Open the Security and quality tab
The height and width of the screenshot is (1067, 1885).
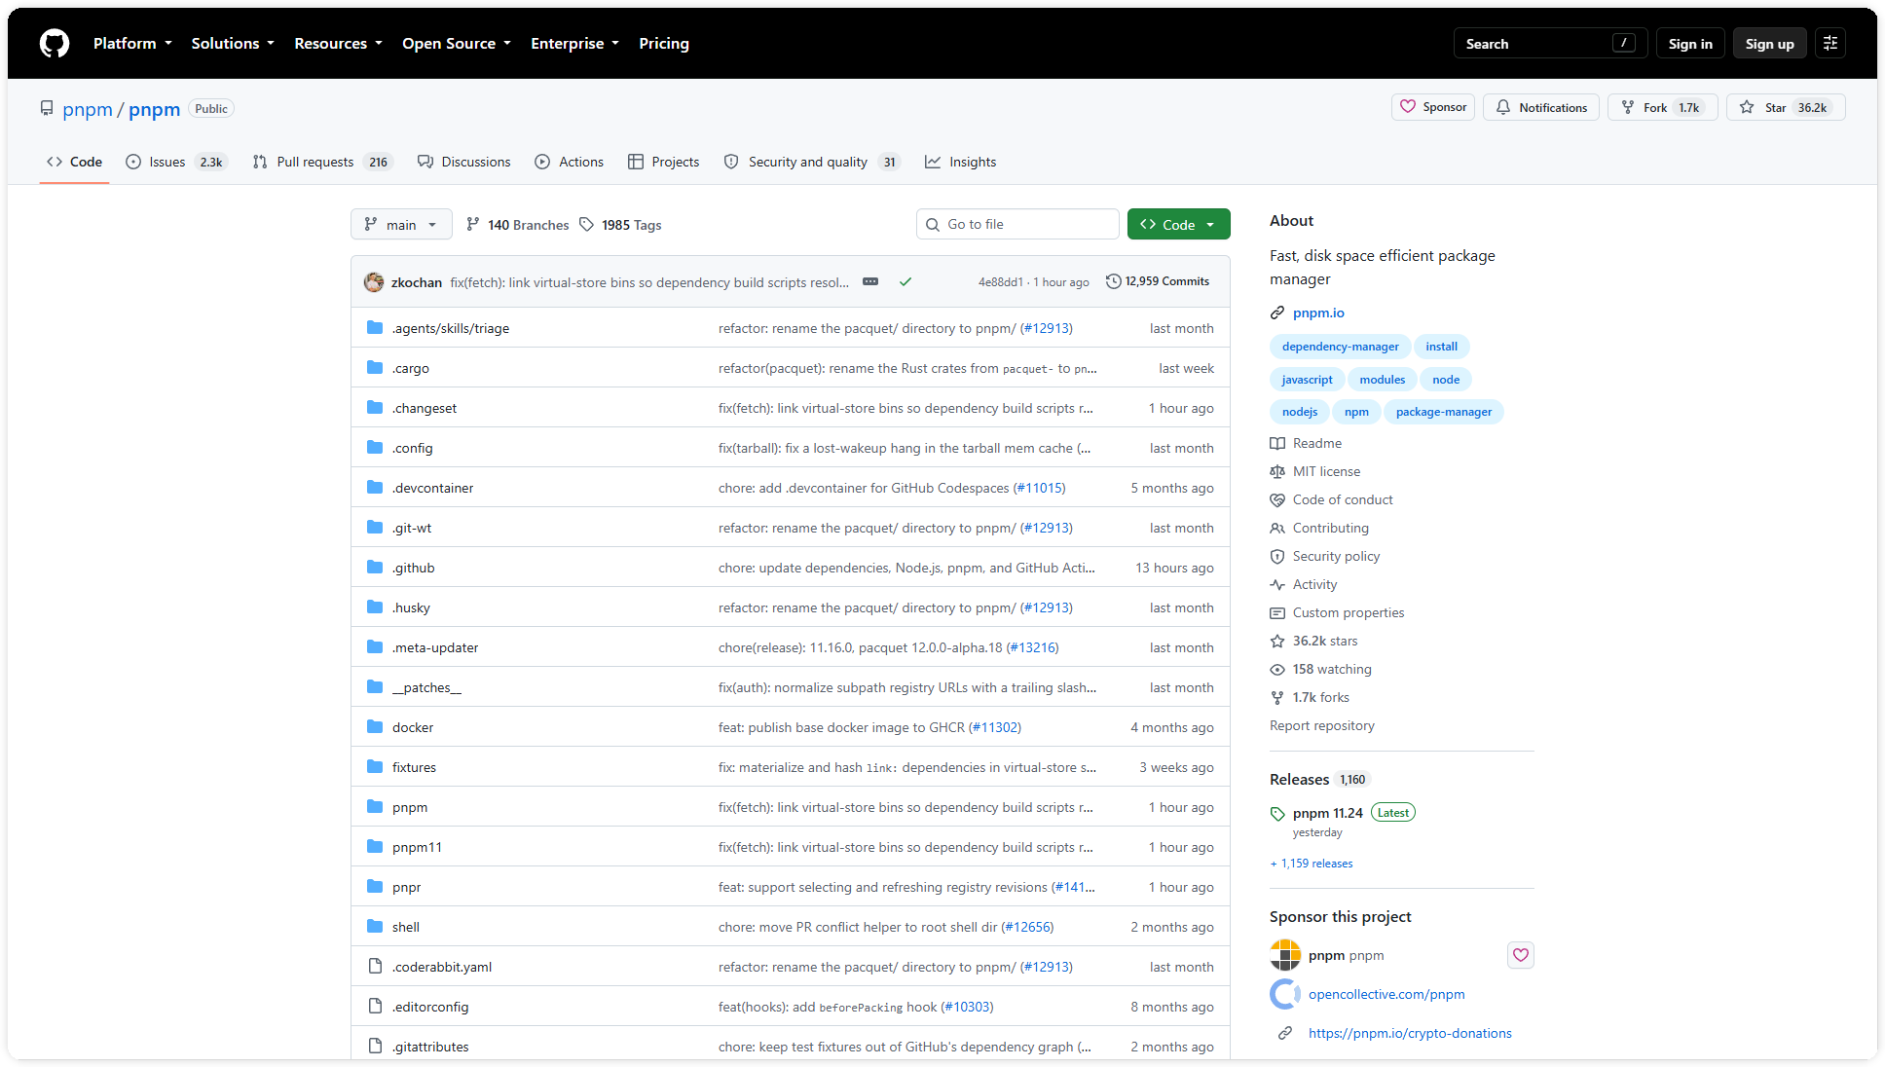click(x=812, y=162)
